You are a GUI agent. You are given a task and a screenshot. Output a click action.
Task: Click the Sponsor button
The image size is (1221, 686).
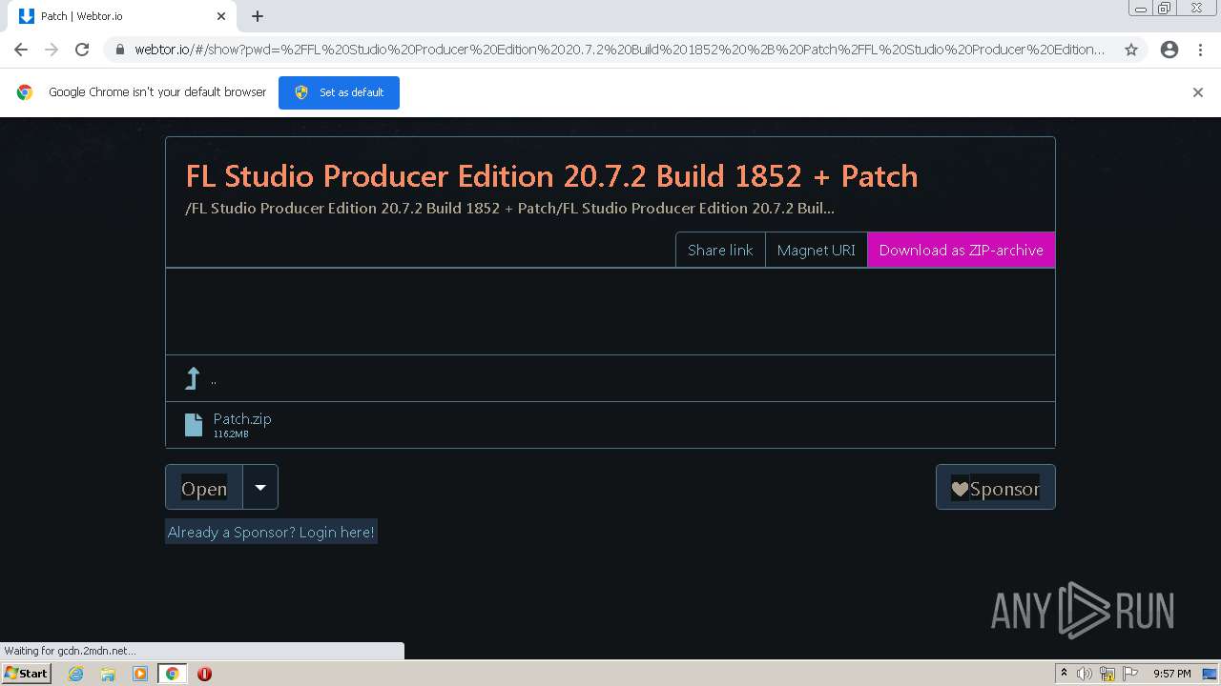[995, 488]
